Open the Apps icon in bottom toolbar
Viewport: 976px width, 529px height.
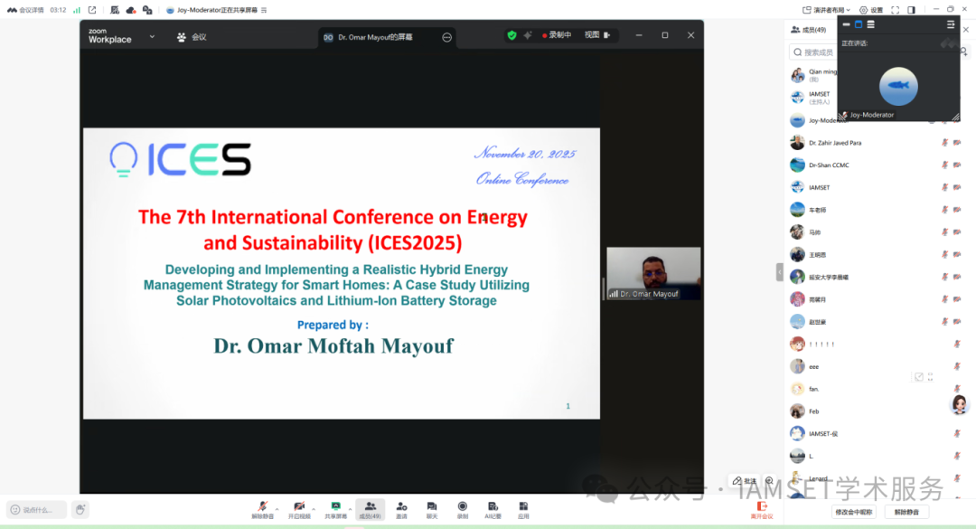pos(523,507)
